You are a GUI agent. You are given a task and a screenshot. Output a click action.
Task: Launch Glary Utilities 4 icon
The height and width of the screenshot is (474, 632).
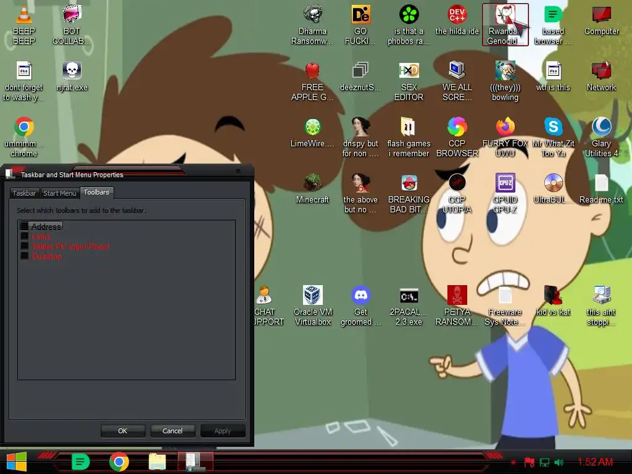pos(601,137)
